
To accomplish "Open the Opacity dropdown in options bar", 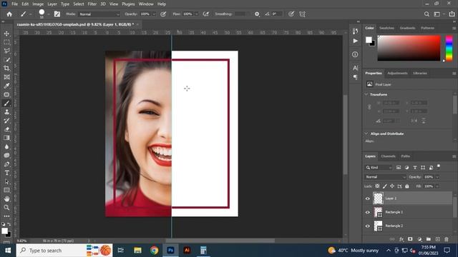I will (154, 14).
